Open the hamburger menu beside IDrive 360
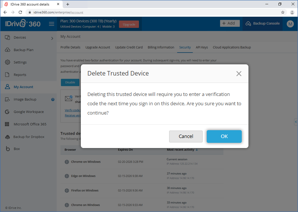 click(x=51, y=24)
